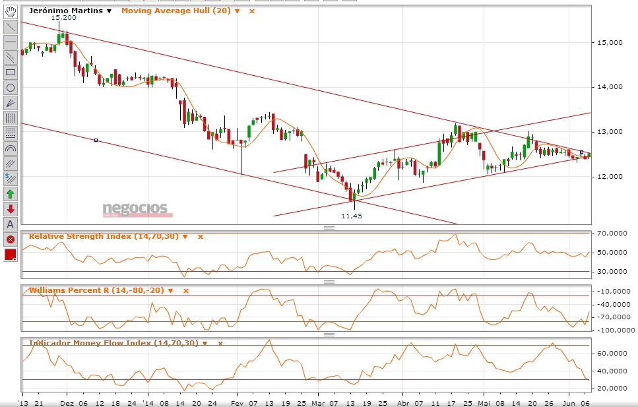Select the text annotation tool
The width and height of the screenshot is (638, 407).
tap(11, 224)
